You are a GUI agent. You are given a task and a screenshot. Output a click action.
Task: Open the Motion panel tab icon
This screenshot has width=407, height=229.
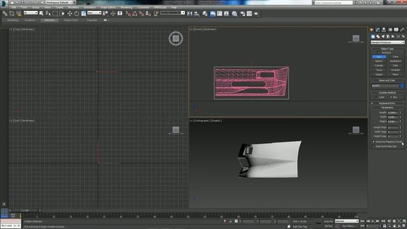tap(390, 30)
